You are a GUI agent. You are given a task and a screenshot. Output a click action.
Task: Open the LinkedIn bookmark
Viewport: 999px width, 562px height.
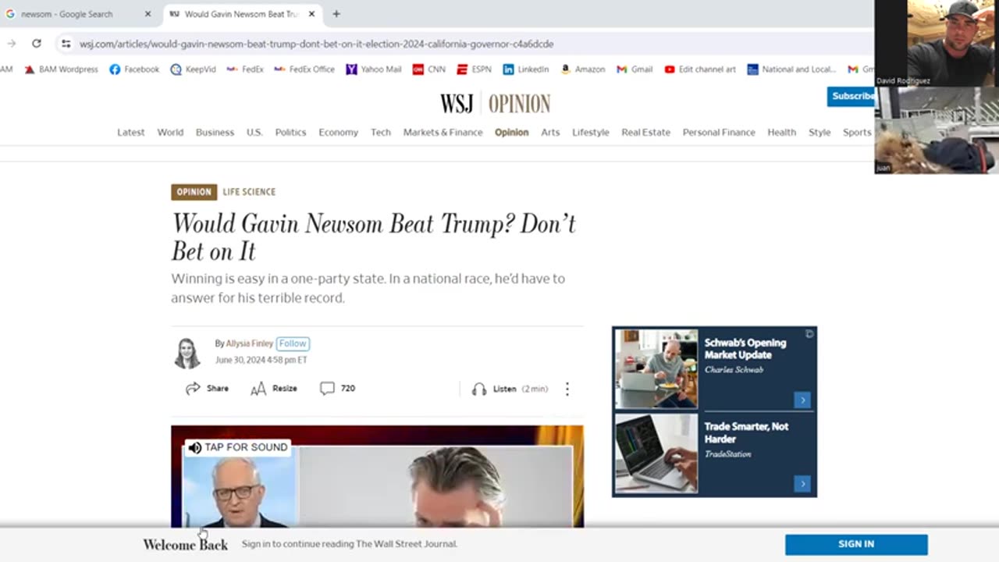525,69
